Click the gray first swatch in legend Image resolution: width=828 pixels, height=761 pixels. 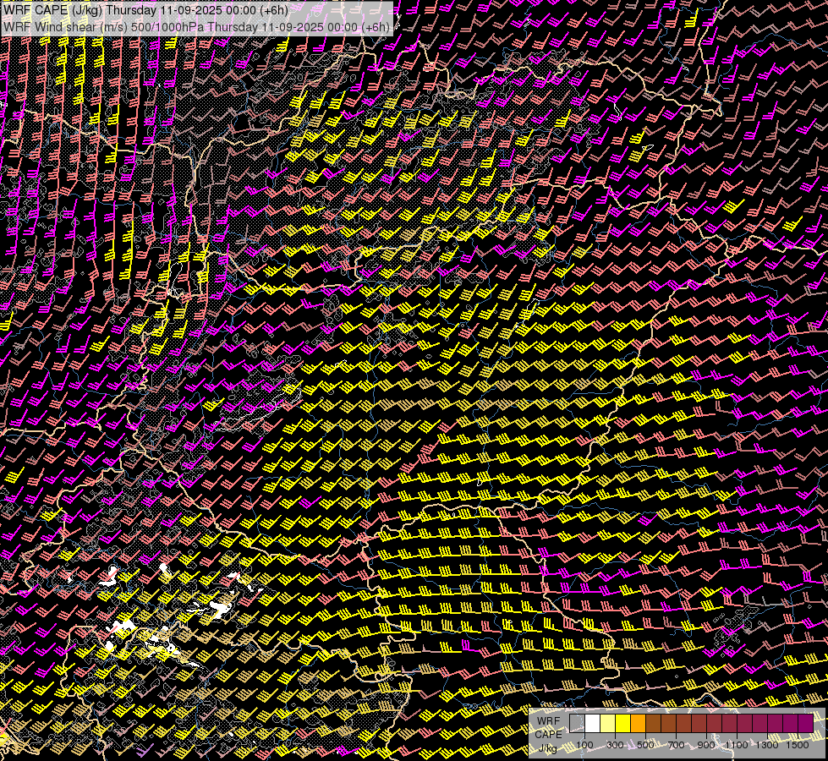click(577, 724)
